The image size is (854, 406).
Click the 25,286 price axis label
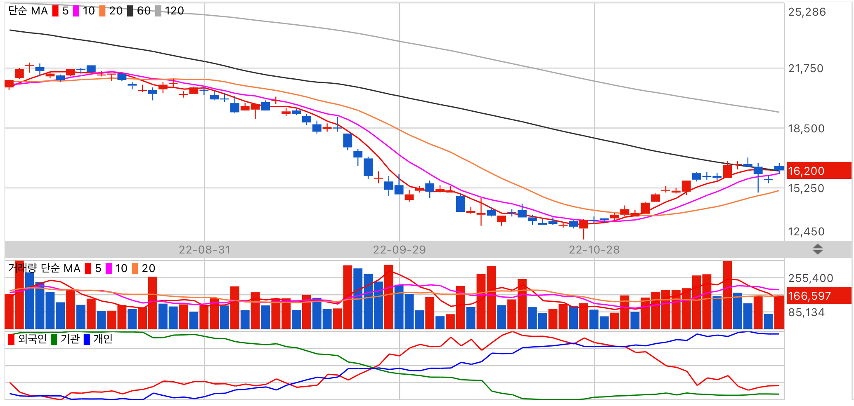coord(807,12)
